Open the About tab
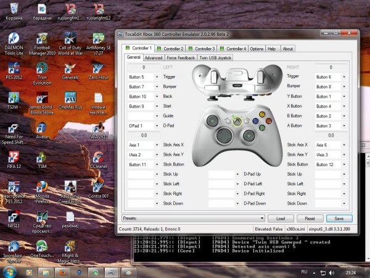 (x=287, y=49)
